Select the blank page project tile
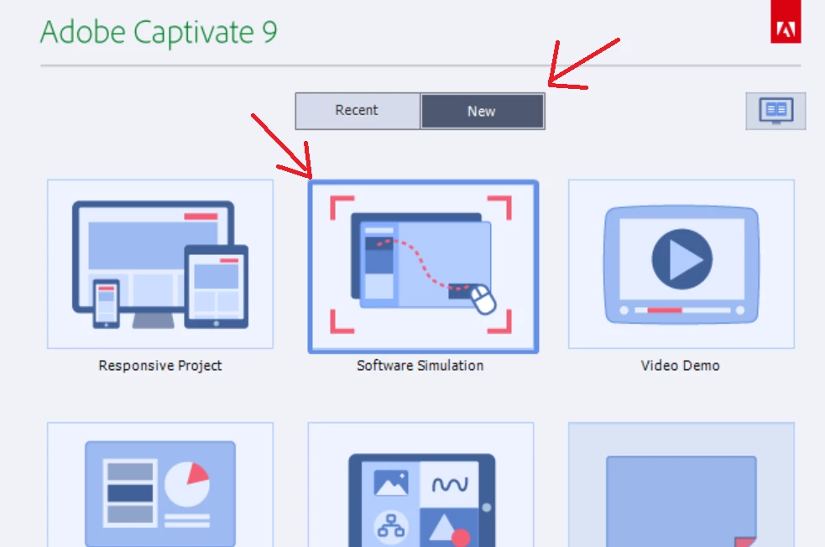This screenshot has height=547, width=825. coord(681,484)
